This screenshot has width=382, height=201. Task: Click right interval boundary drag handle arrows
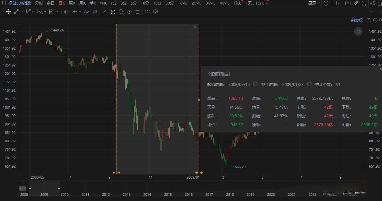pos(199,172)
